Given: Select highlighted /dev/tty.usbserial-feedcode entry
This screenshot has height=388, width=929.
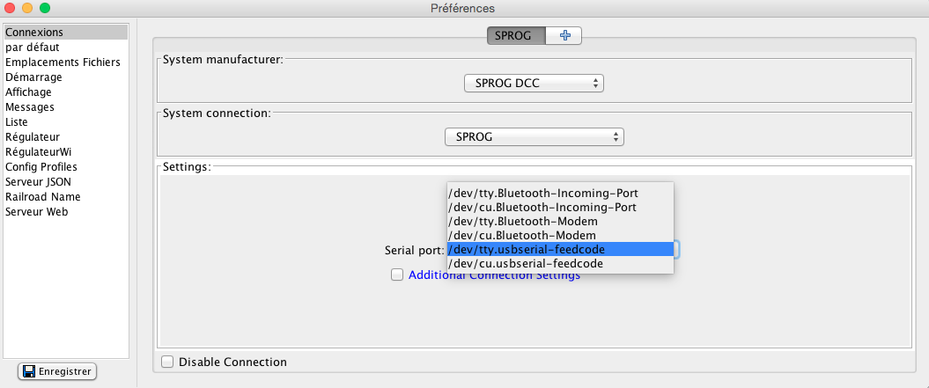Looking at the screenshot, I should tap(560, 249).
